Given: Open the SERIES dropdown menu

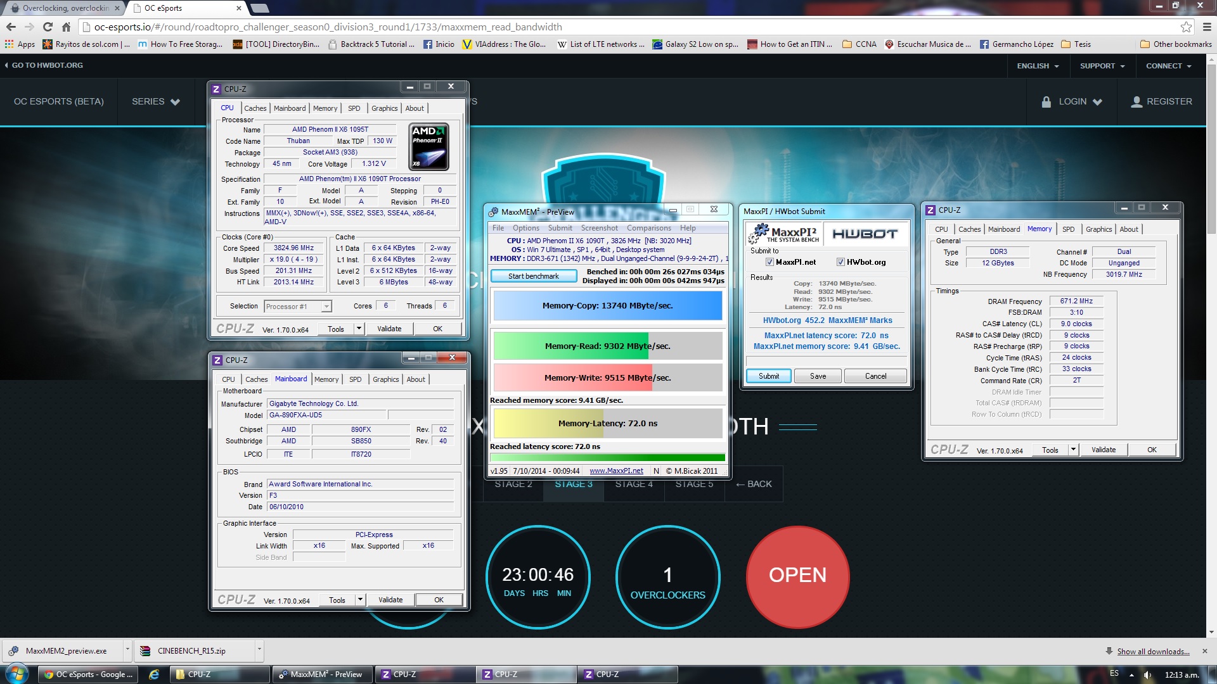Looking at the screenshot, I should coord(155,101).
